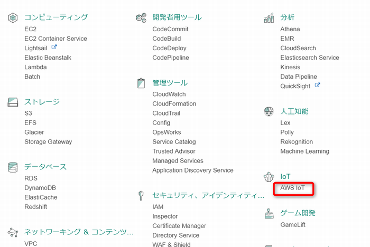
Task: Open Application Discovery Service
Action: (x=193, y=170)
